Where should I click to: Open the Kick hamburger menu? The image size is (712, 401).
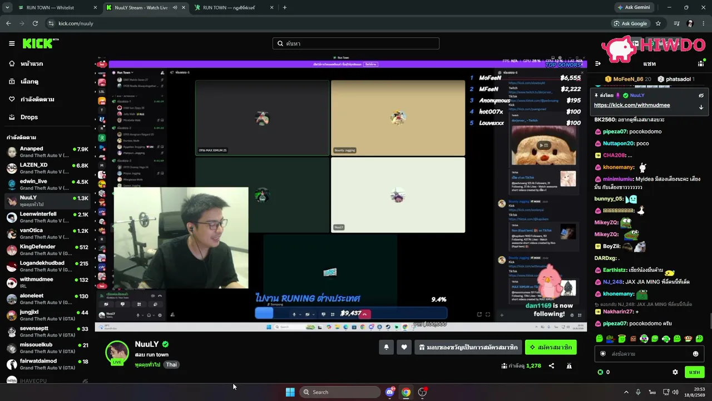(x=12, y=43)
